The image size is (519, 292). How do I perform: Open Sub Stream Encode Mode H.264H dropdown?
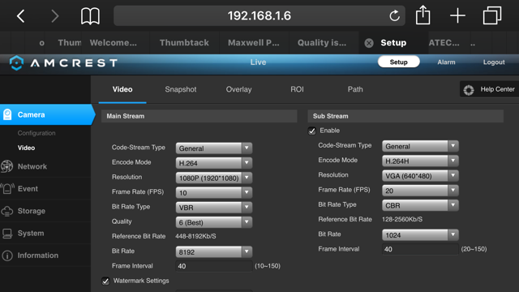[x=420, y=161]
